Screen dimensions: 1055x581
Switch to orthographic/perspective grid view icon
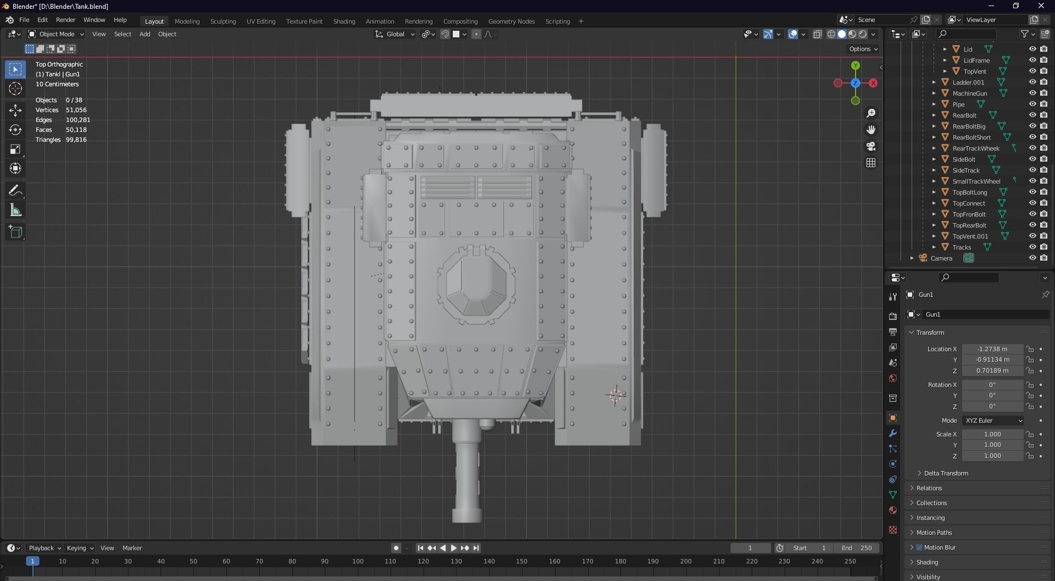[871, 163]
